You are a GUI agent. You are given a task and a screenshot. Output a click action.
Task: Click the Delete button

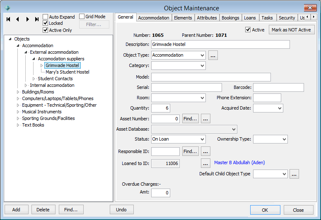click(x=43, y=210)
